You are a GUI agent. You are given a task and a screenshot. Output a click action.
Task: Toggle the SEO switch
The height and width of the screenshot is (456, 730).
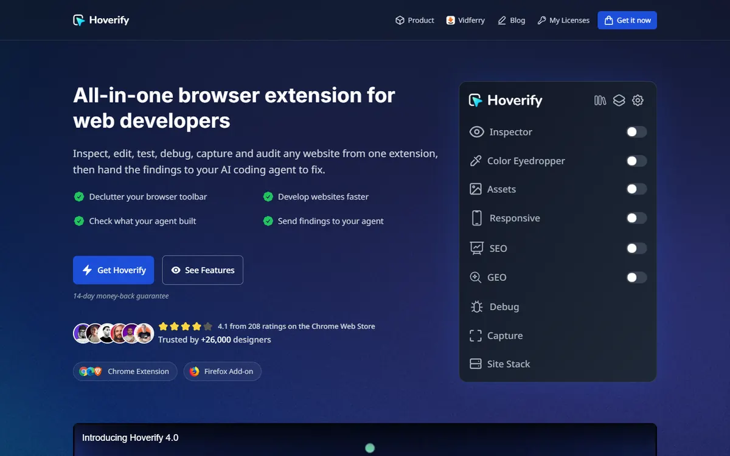(x=636, y=248)
